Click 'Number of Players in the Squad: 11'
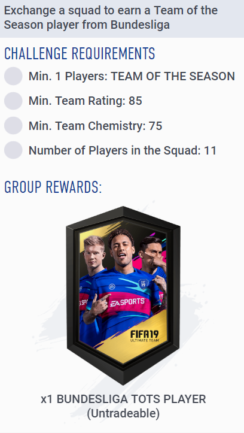The width and height of the screenshot is (244, 433). (x=123, y=150)
